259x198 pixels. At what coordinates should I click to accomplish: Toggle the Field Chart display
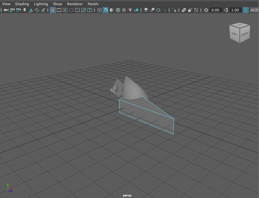click(x=77, y=10)
